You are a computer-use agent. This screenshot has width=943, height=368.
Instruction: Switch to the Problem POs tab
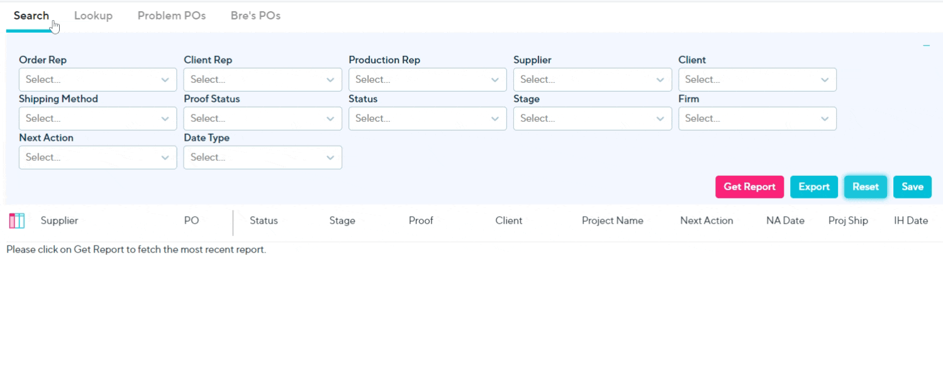click(171, 15)
